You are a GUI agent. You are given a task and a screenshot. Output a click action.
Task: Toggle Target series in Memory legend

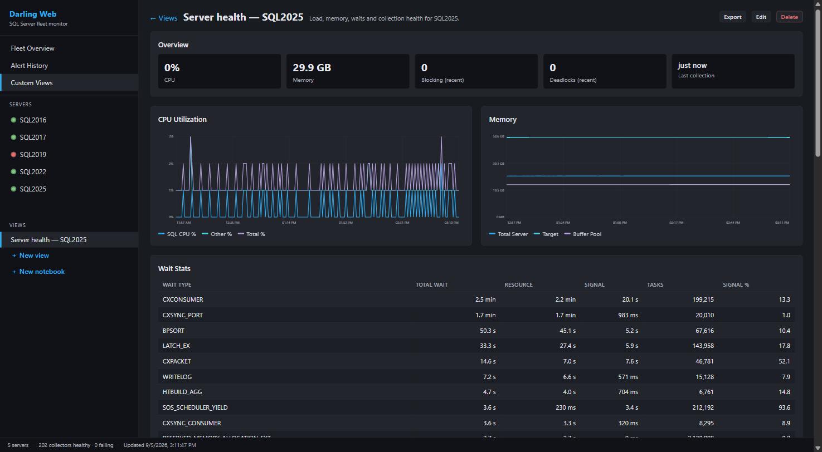(x=546, y=234)
